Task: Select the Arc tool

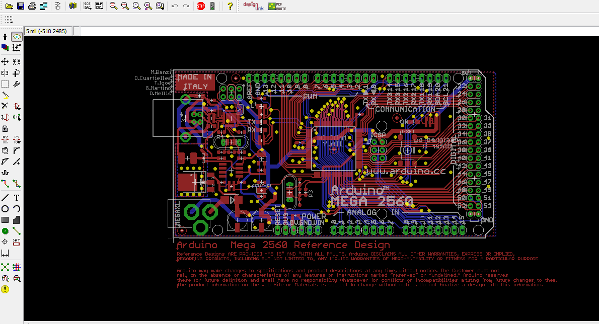Action: tap(17, 209)
